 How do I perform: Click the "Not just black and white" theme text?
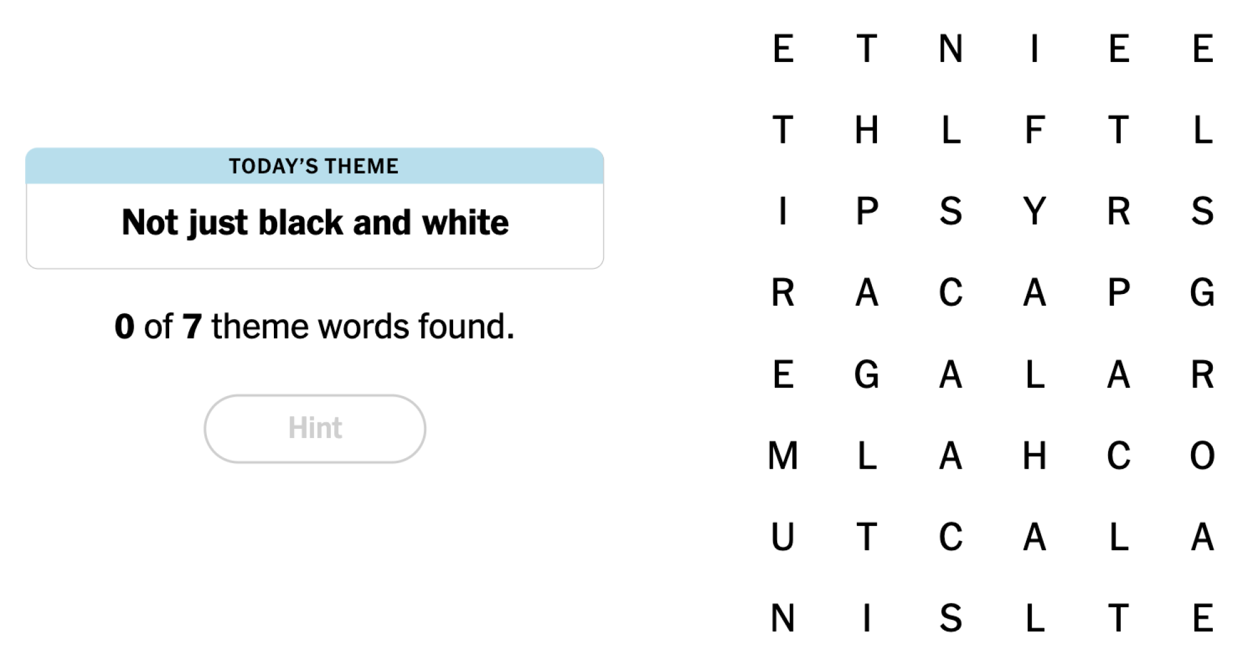point(315,223)
